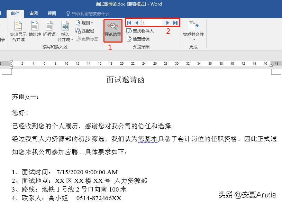Insert a Greeting Line

(49, 29)
